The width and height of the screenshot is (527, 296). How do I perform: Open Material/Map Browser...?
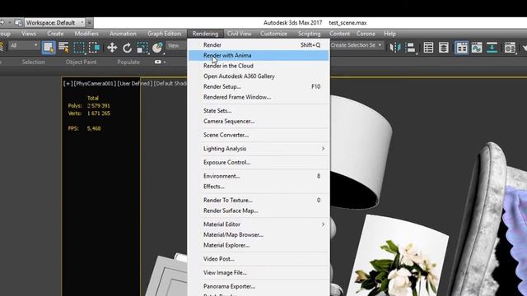click(259, 234)
